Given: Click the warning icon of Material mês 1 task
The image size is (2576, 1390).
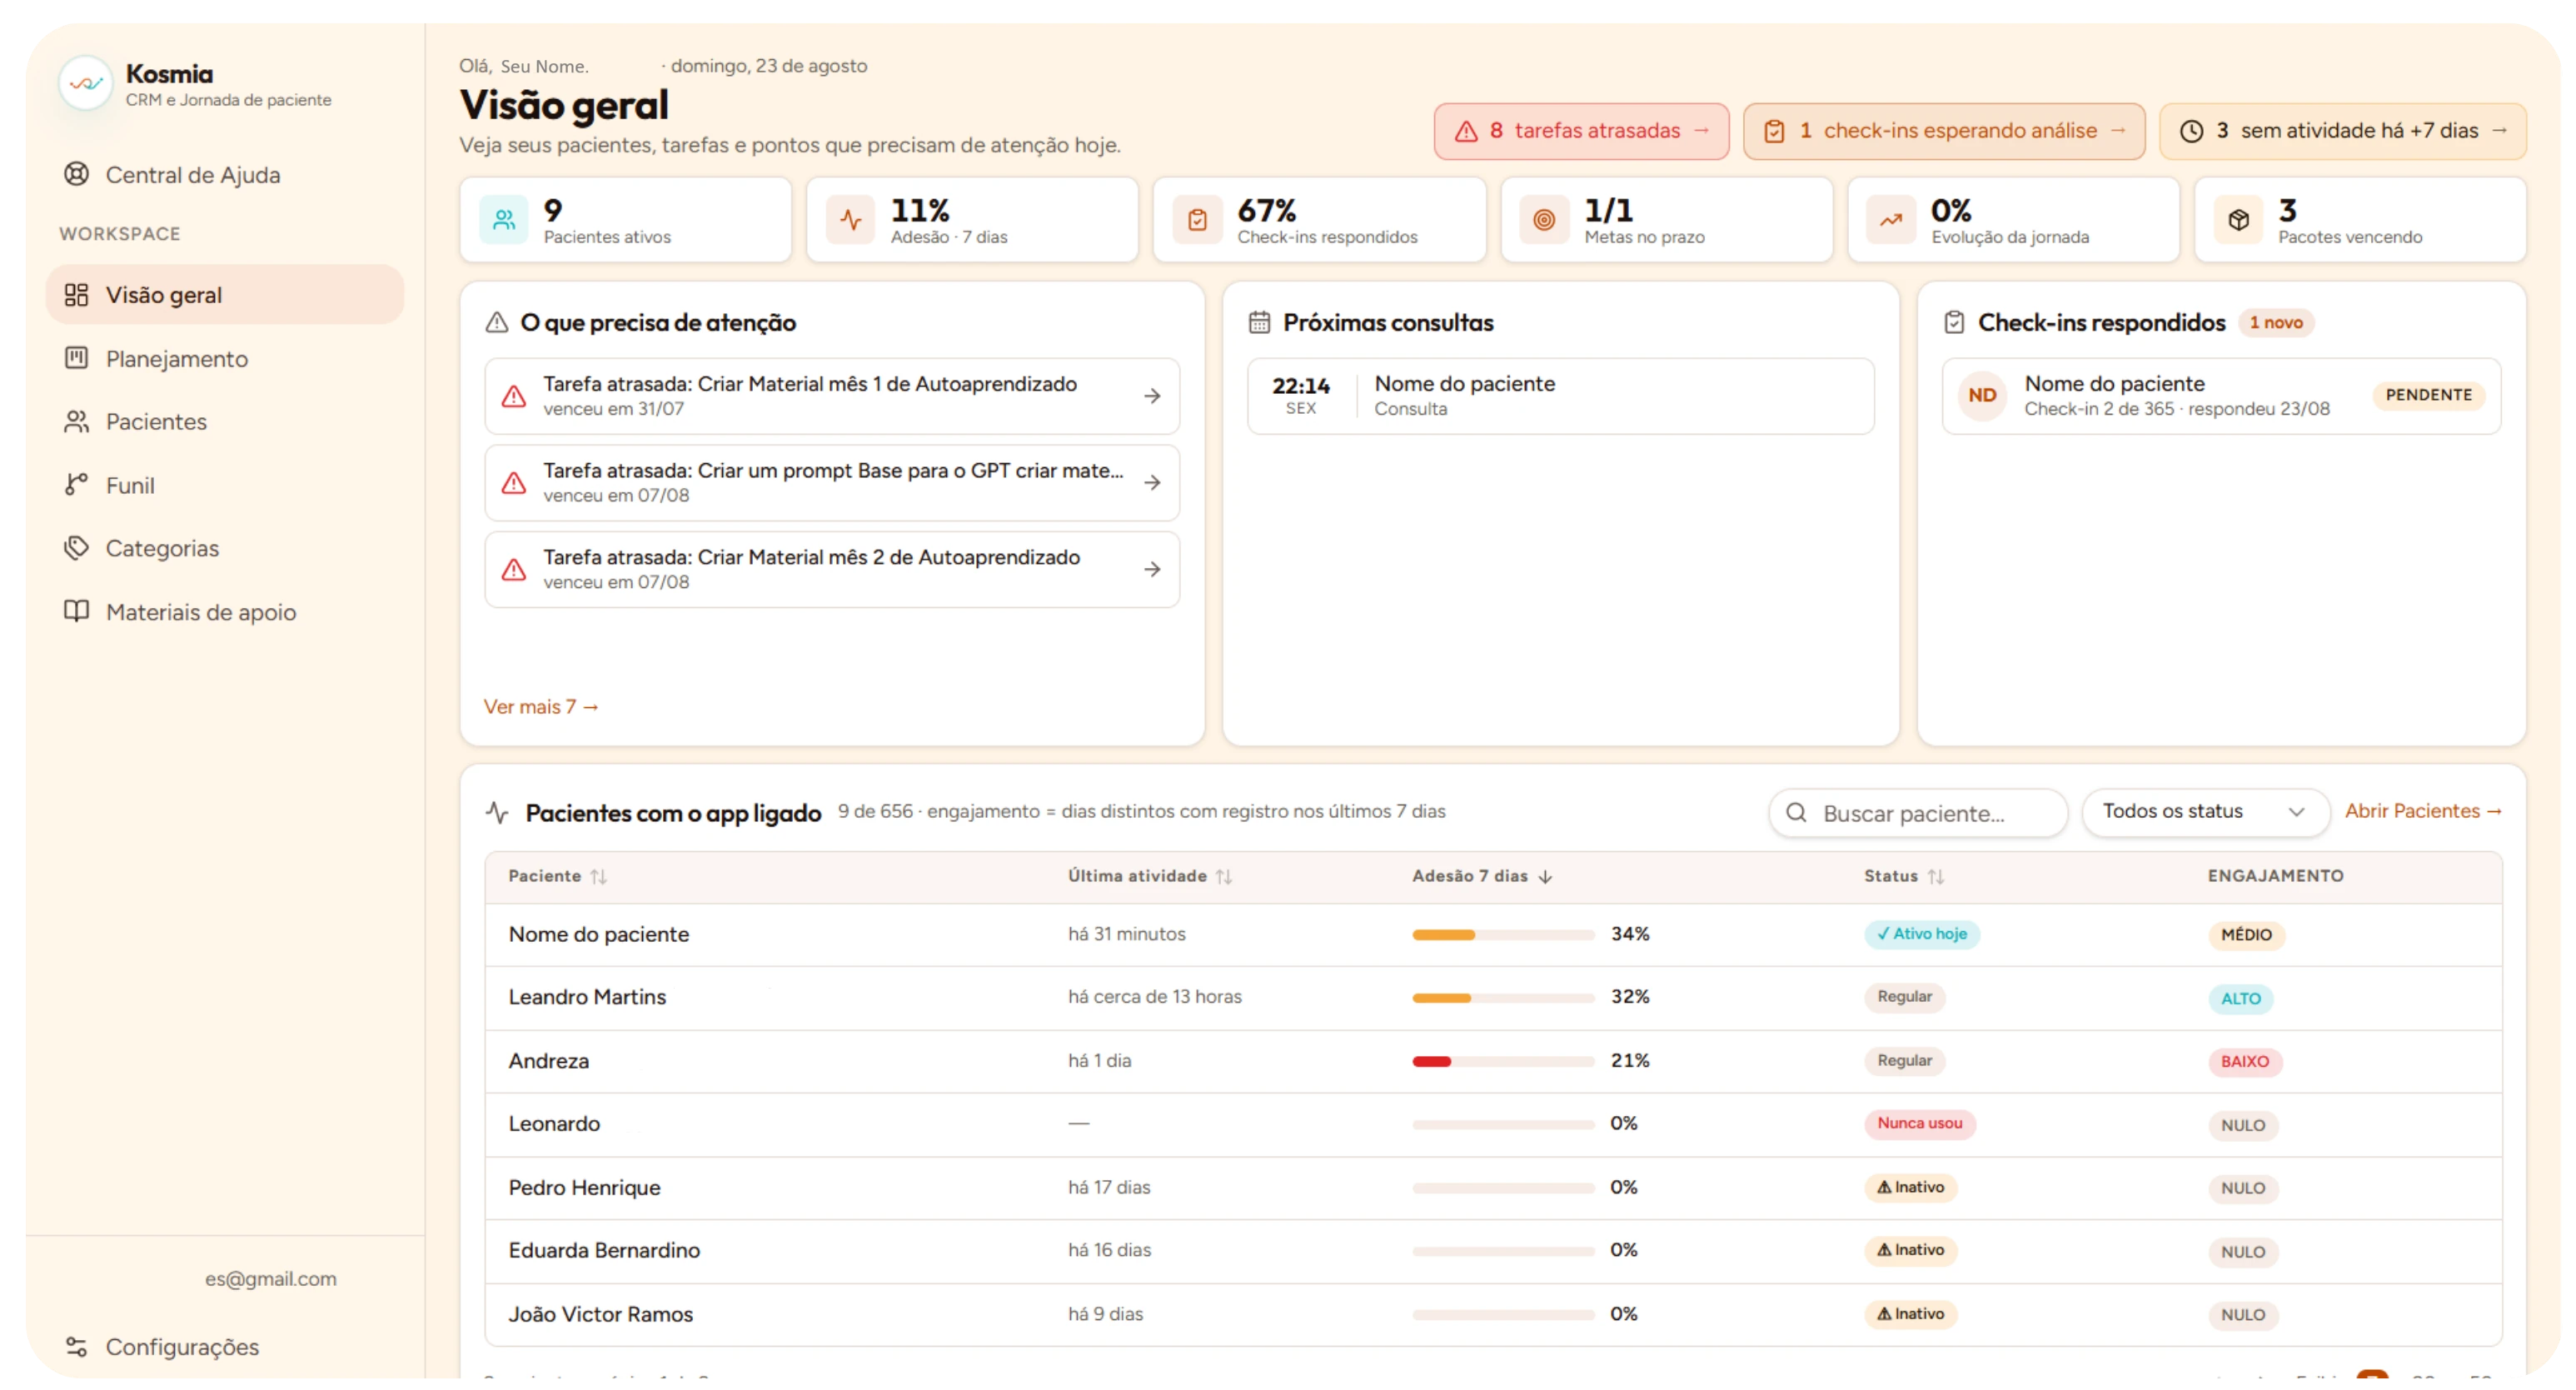Looking at the screenshot, I should pyautogui.click(x=514, y=396).
